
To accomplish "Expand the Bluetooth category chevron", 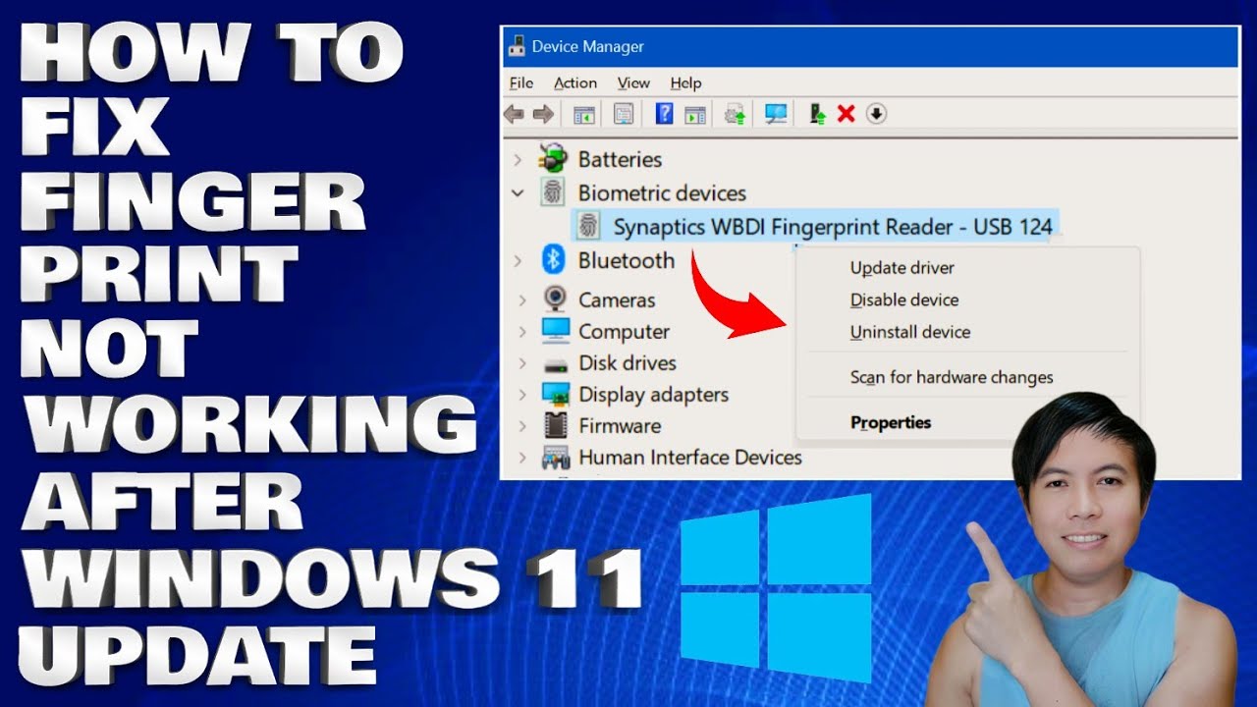I will point(518,261).
